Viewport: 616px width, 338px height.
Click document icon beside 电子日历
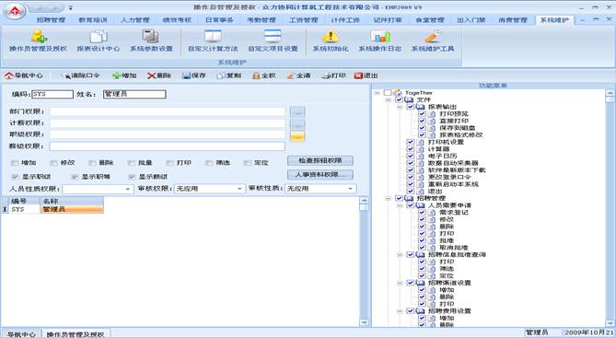[421, 156]
